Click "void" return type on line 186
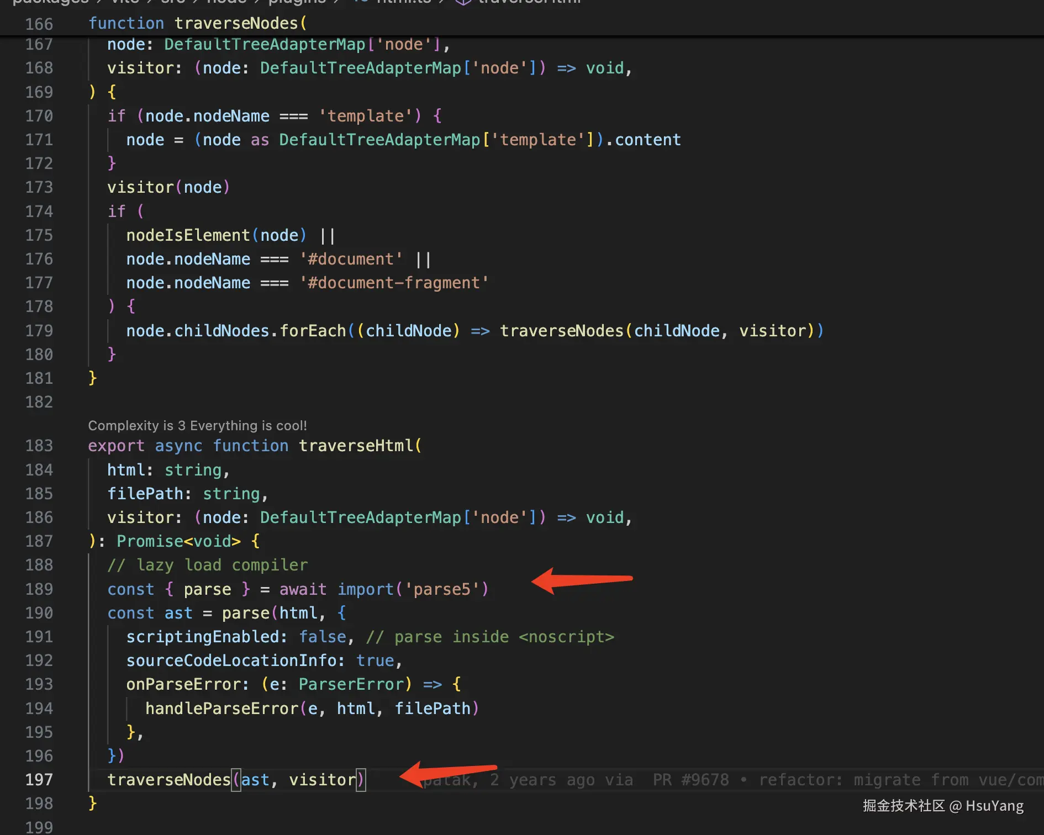The height and width of the screenshot is (835, 1044). (x=605, y=517)
